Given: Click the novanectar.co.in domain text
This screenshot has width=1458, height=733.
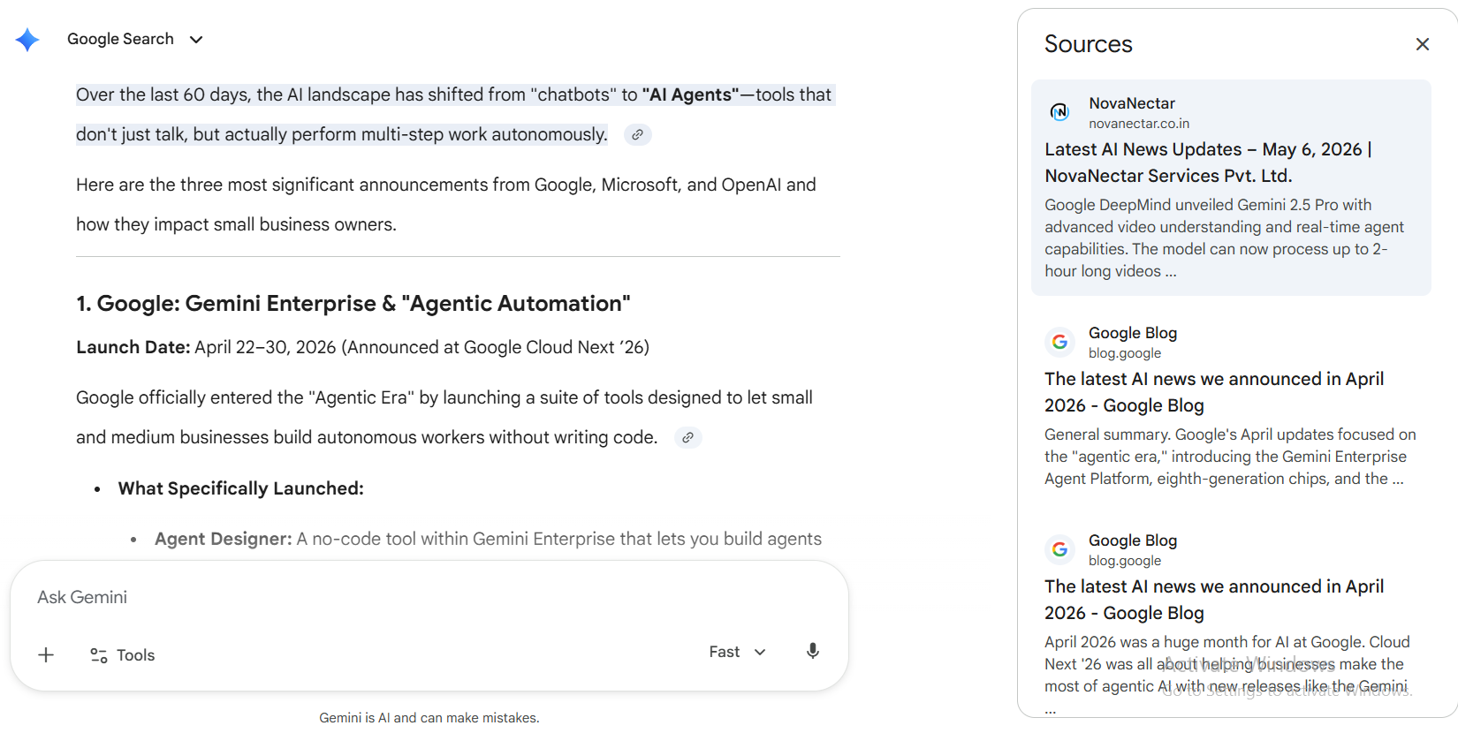Looking at the screenshot, I should coord(1139,124).
